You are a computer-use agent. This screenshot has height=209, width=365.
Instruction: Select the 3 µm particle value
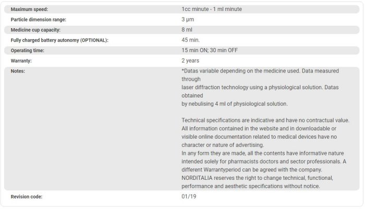click(188, 19)
